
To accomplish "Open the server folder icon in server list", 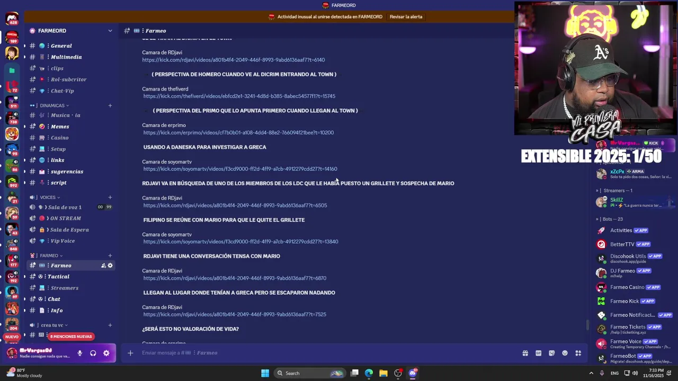I will [12, 70].
